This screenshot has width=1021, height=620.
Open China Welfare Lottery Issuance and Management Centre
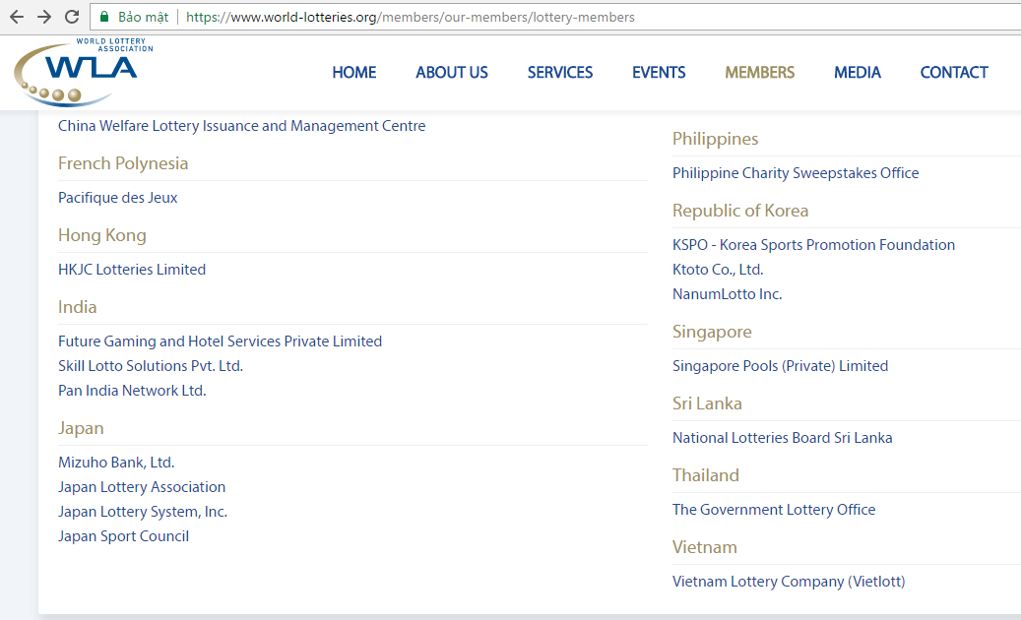[x=241, y=126]
